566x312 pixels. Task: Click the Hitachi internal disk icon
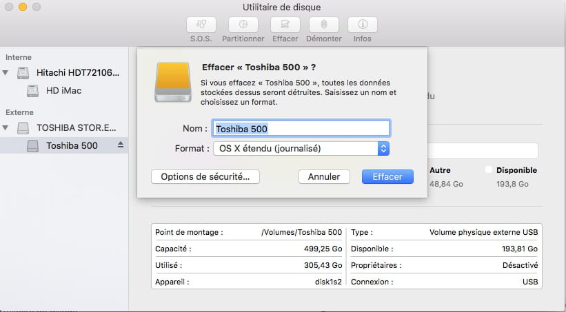(23, 73)
